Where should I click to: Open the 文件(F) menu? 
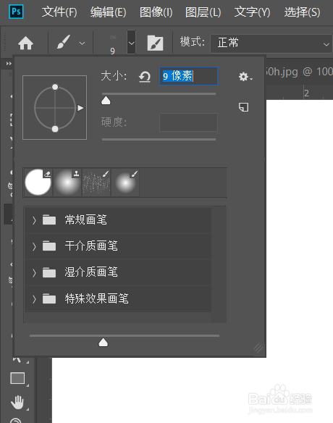pos(59,12)
